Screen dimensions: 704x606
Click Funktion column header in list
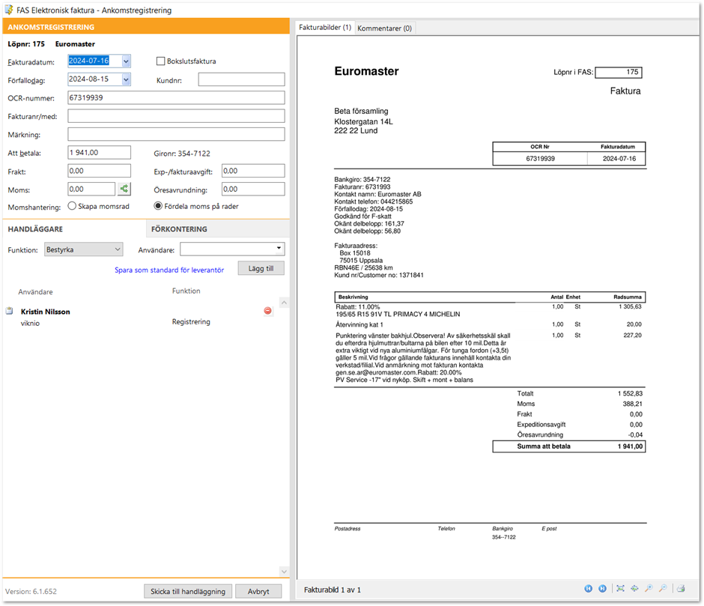click(x=186, y=291)
